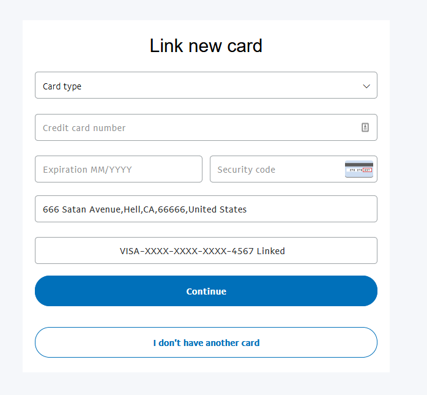The image size is (427, 395).
Task: Click the Security code placeholder text
Action: (246, 170)
